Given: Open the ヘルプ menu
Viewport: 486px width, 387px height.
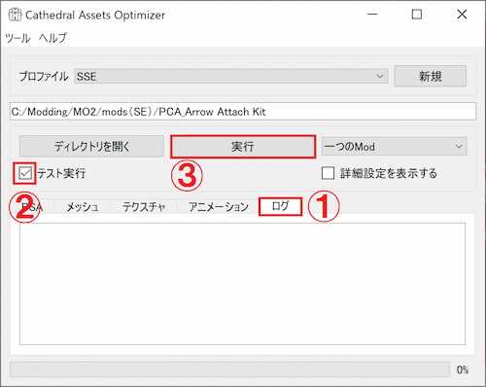Looking at the screenshot, I should (52, 38).
